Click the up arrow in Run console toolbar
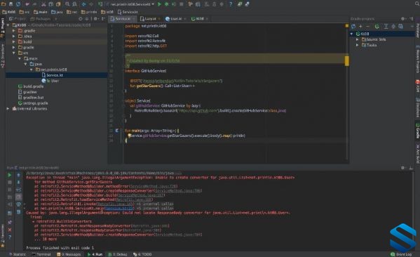This screenshot has height=257, width=420. coord(18,175)
